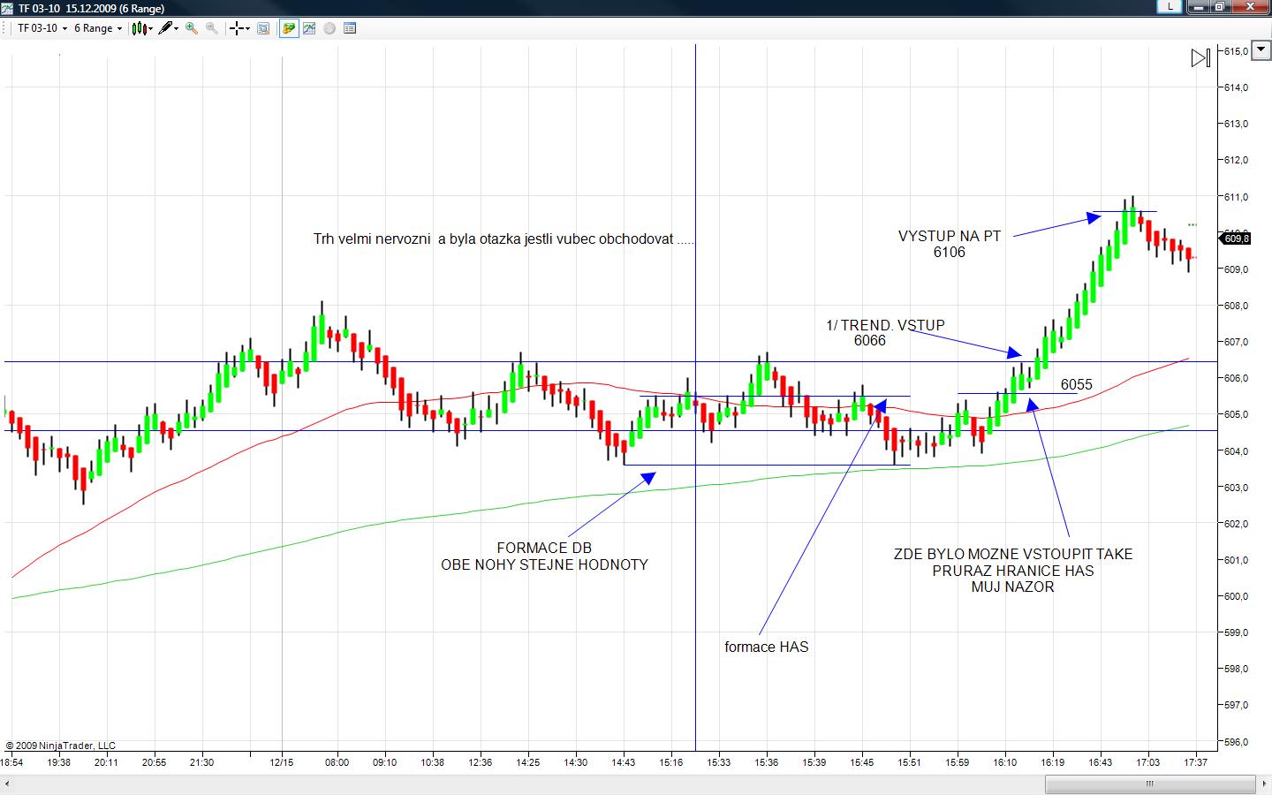Select the '1/ TREND. VSTUP' annotation text
The width and height of the screenshot is (1272, 795).
point(885,325)
